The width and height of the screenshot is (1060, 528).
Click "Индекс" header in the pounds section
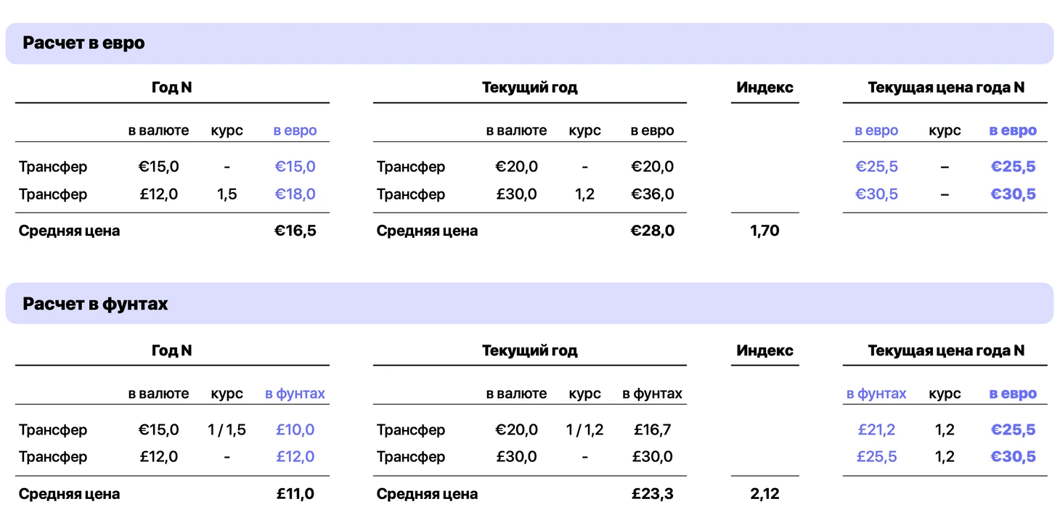765,351
